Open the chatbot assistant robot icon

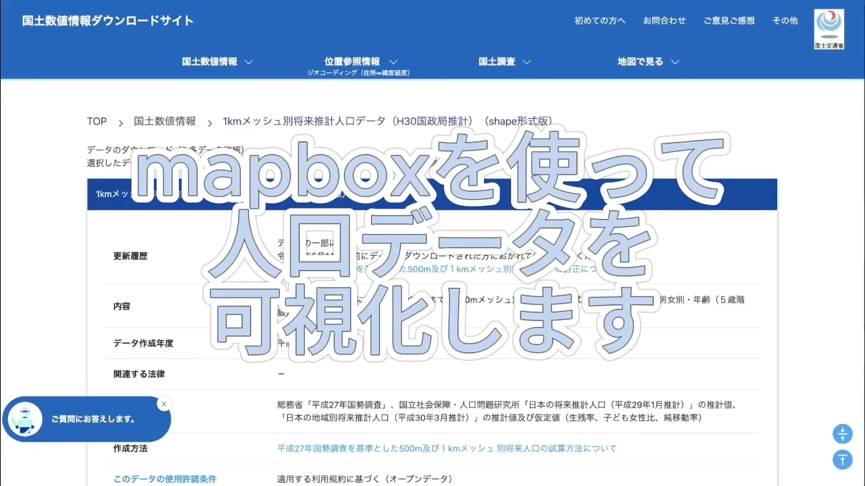pyautogui.click(x=24, y=418)
